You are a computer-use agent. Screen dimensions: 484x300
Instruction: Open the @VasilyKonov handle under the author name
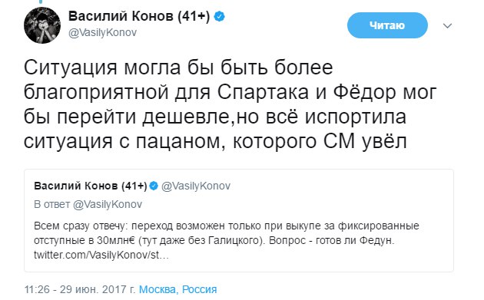(x=102, y=32)
